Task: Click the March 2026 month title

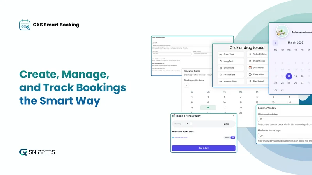Action: point(296,42)
